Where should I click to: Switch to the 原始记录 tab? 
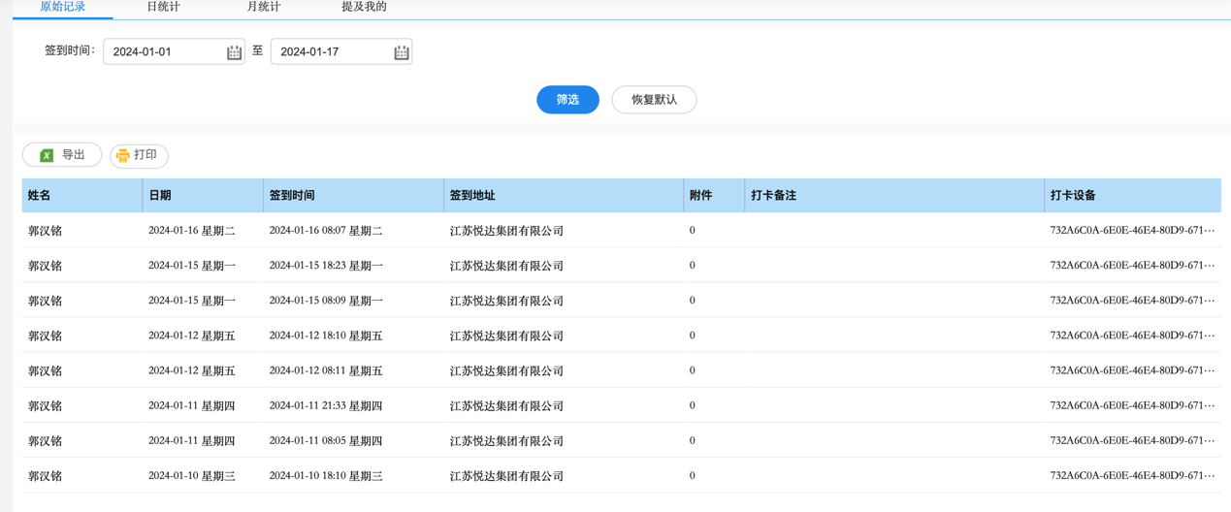click(x=63, y=7)
